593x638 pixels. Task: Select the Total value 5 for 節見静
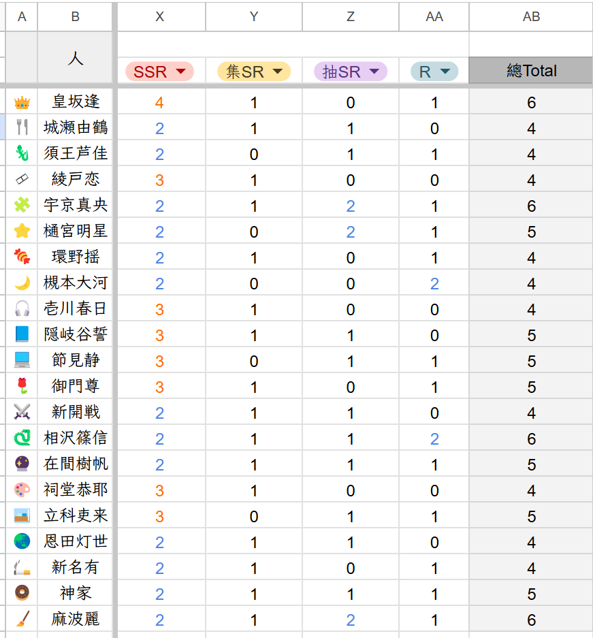tap(531, 362)
